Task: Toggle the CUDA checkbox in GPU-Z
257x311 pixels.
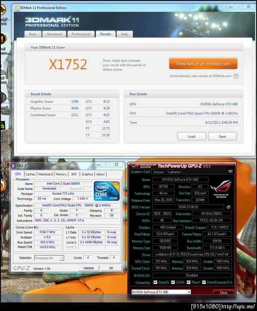Action: 173,282
